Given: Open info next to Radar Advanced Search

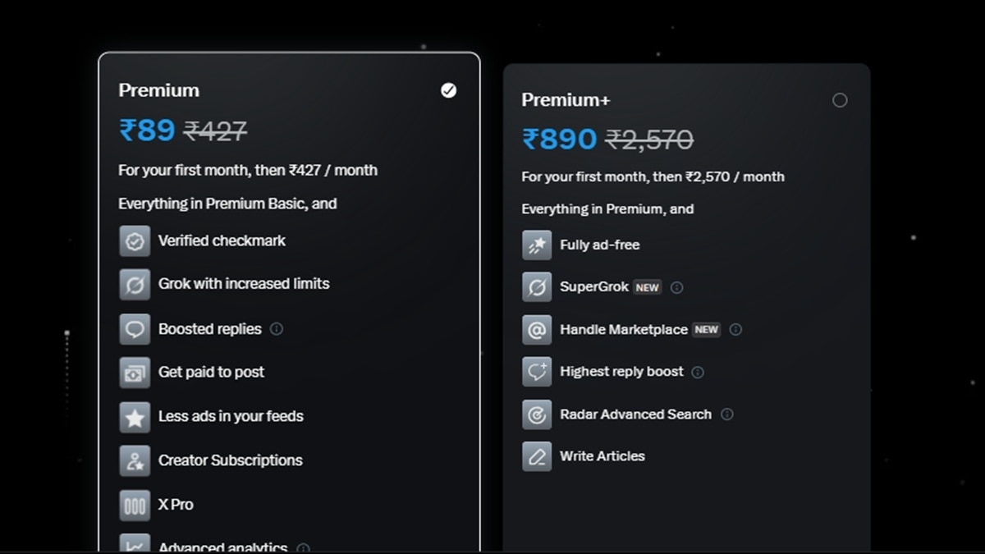Looking at the screenshot, I should [726, 414].
